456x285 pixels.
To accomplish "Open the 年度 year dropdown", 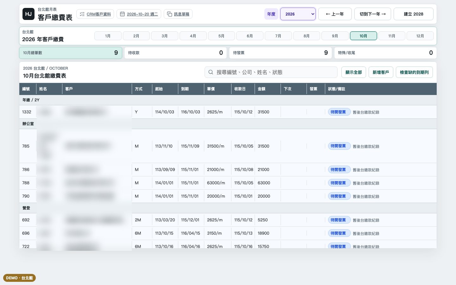I will [x=298, y=14].
